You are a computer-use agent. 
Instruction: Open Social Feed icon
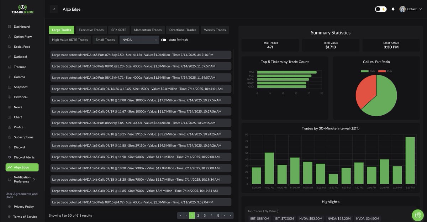pos(10,47)
